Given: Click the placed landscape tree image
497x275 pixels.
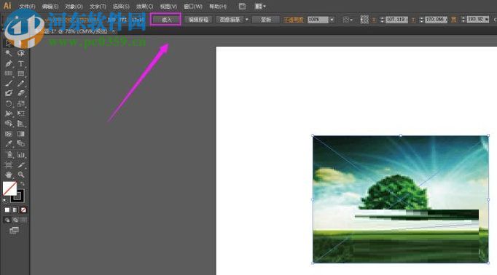Looking at the screenshot, I should [x=400, y=199].
